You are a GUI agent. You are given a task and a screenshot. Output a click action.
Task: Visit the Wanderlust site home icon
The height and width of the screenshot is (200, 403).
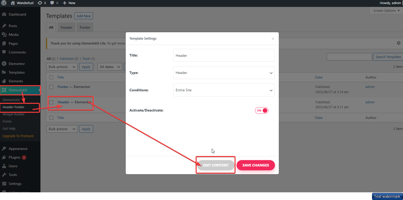click(x=13, y=3)
